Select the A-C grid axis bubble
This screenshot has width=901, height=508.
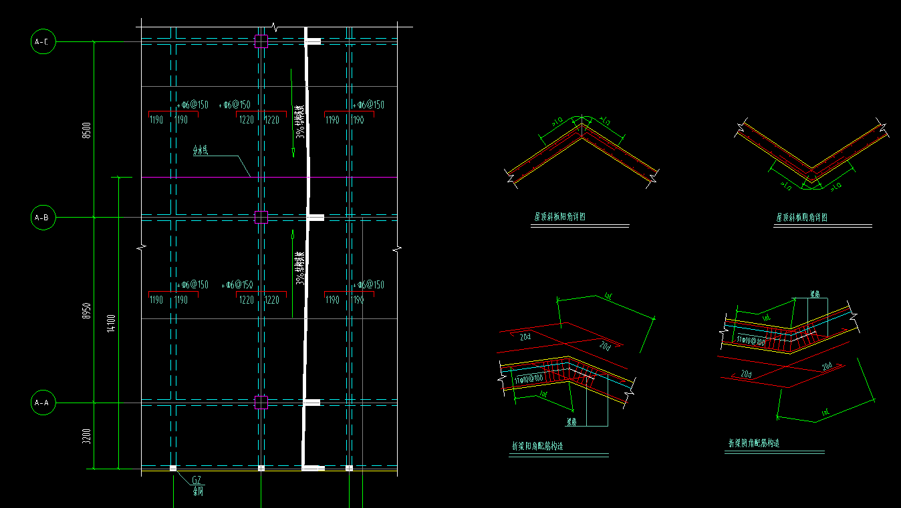tap(43, 42)
